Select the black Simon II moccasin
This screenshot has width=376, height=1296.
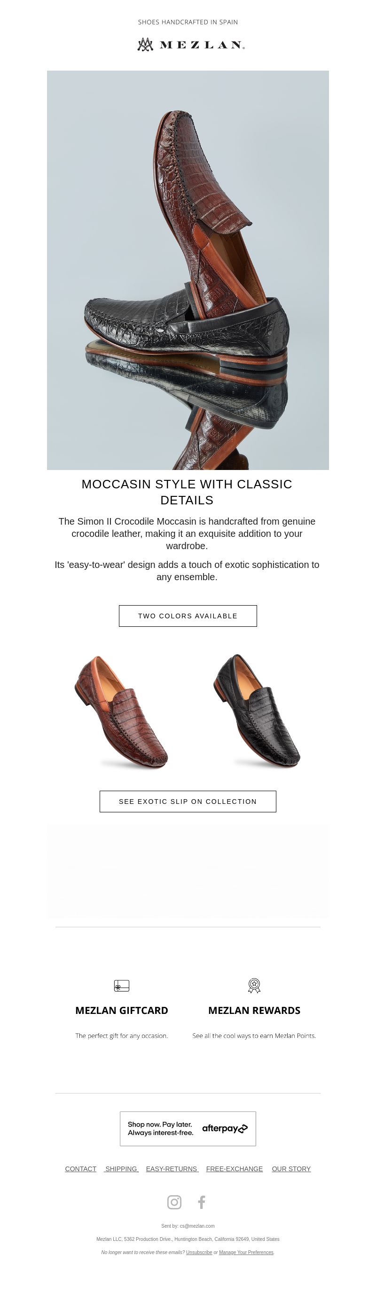[x=257, y=711]
